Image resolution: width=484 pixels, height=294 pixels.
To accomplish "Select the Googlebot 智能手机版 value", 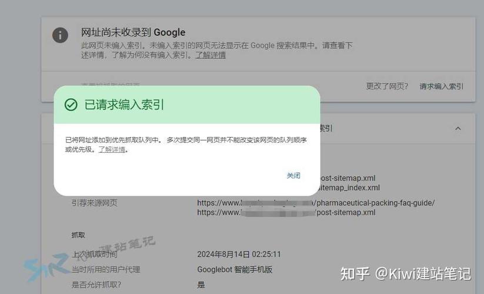I will tap(235, 269).
